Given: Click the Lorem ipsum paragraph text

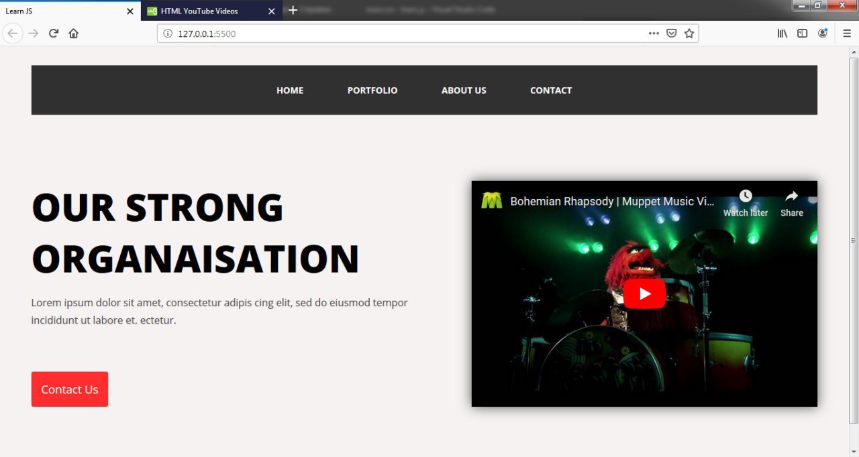Looking at the screenshot, I should 219,312.
